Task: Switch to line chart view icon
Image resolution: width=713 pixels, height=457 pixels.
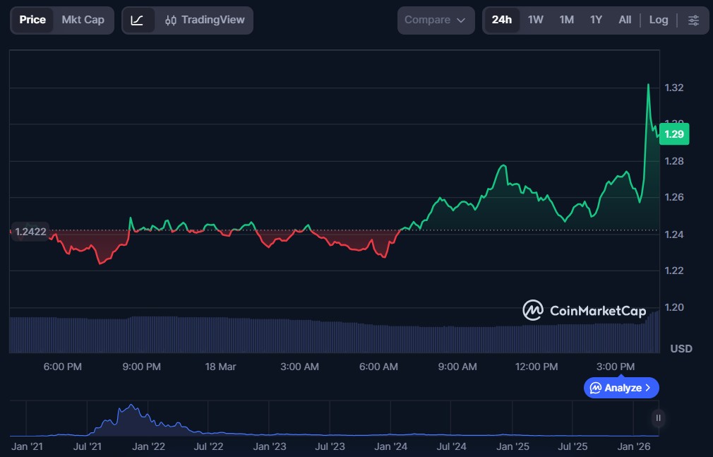Action: (138, 20)
